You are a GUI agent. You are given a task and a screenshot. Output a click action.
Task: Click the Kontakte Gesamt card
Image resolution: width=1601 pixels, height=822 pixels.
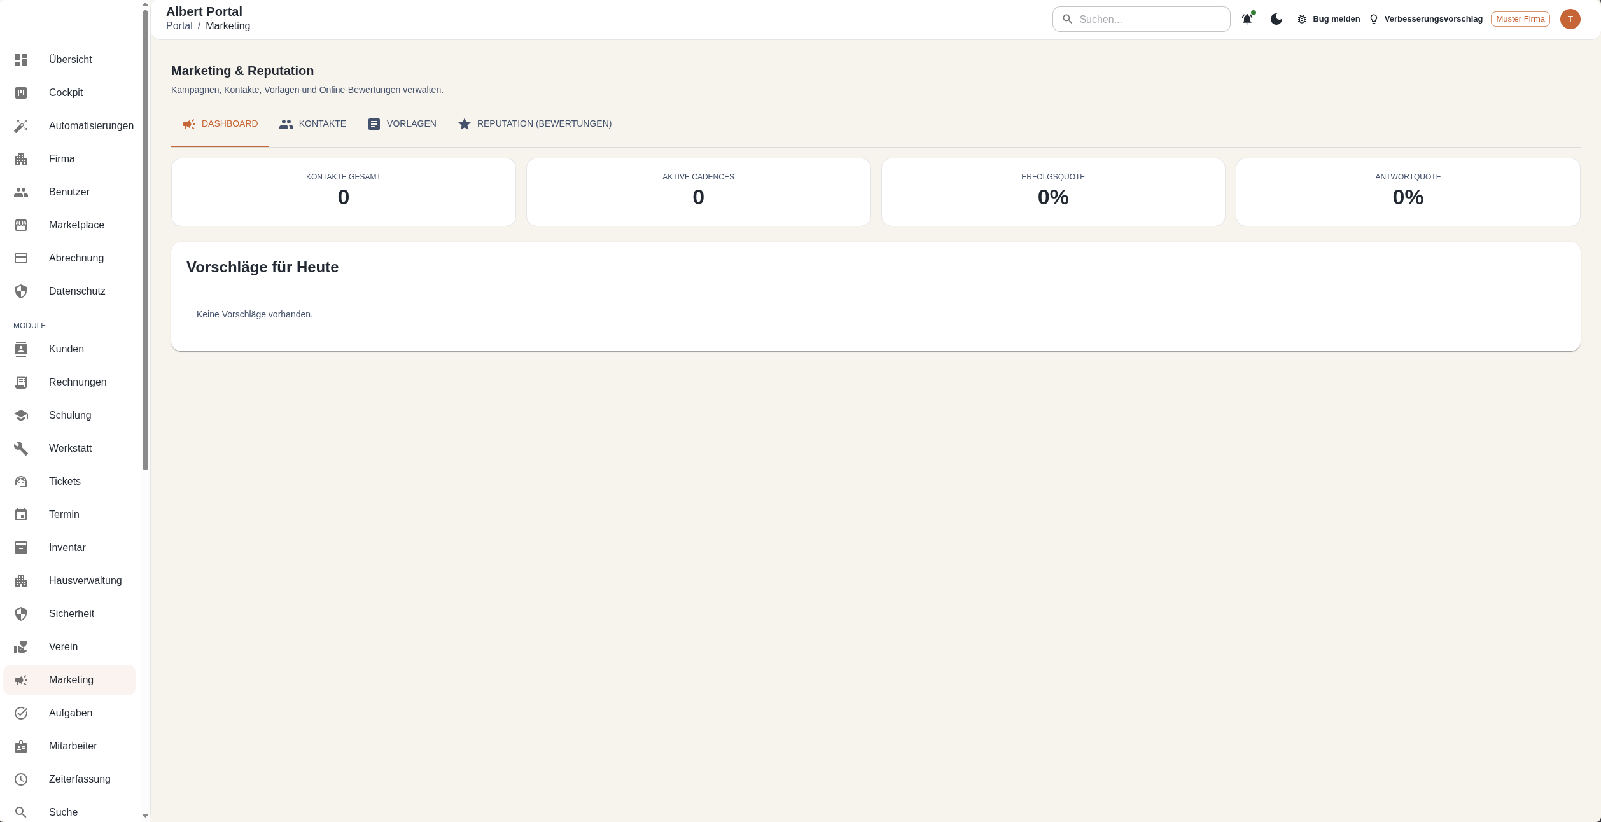344,192
